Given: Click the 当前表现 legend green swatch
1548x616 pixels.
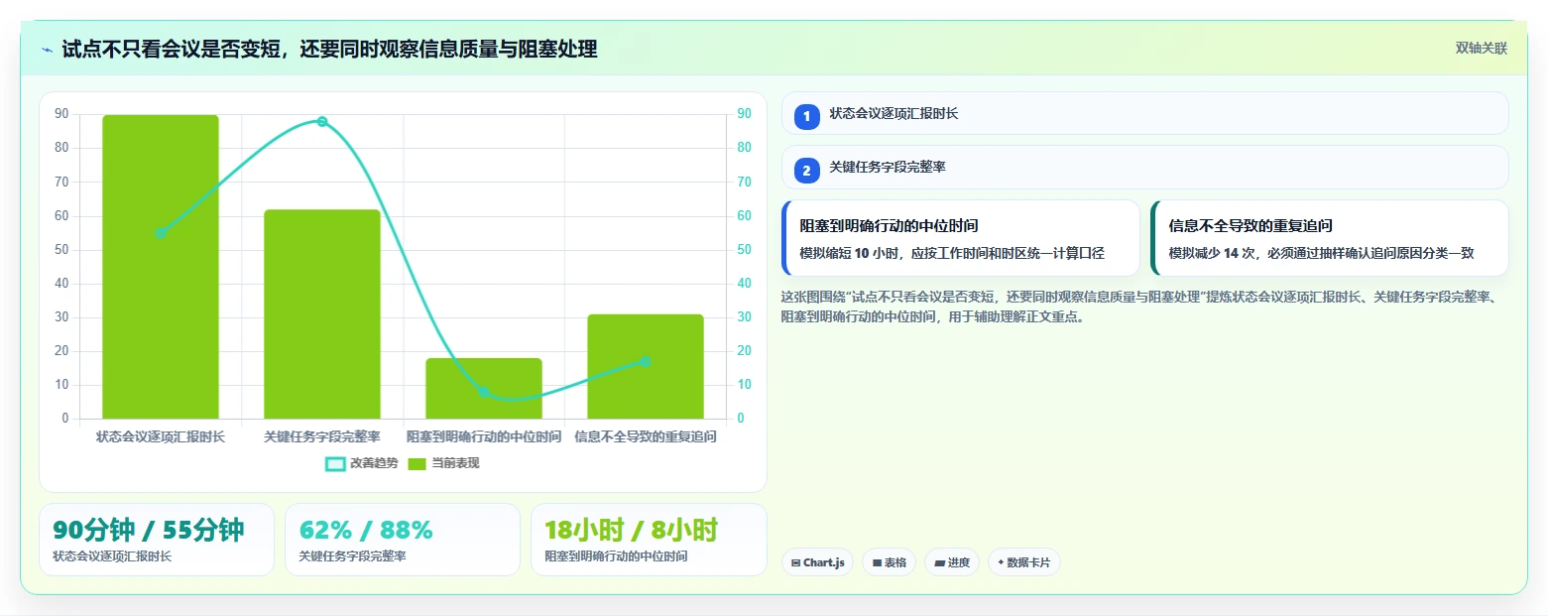Looking at the screenshot, I should [x=417, y=463].
